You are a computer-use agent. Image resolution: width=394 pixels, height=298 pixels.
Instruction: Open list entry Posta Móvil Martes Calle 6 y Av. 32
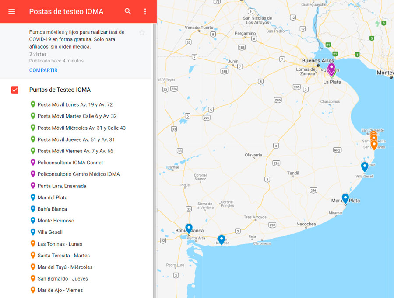tap(77, 116)
